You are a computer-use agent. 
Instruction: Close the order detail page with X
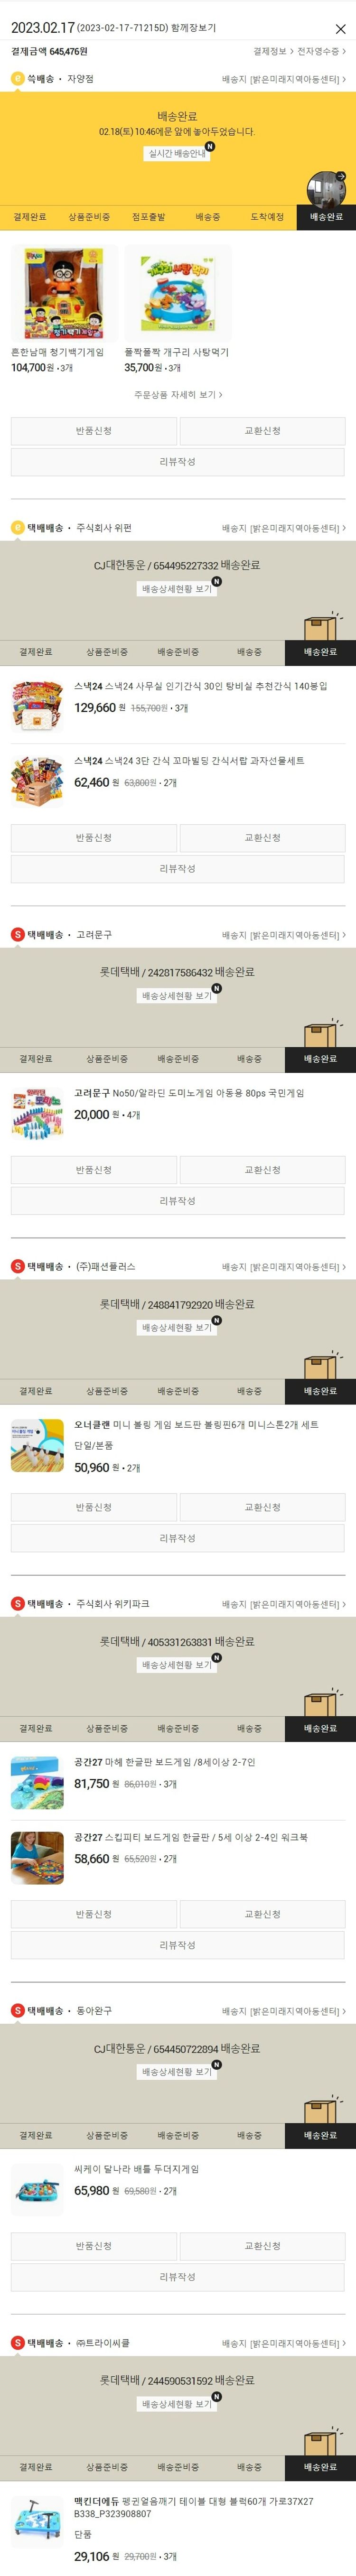point(340,29)
